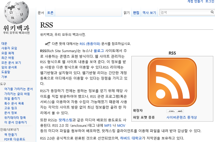Viewport: 215px width, 142px height.
Task: Click the search magnifier icon
Action: [x=212, y=12]
